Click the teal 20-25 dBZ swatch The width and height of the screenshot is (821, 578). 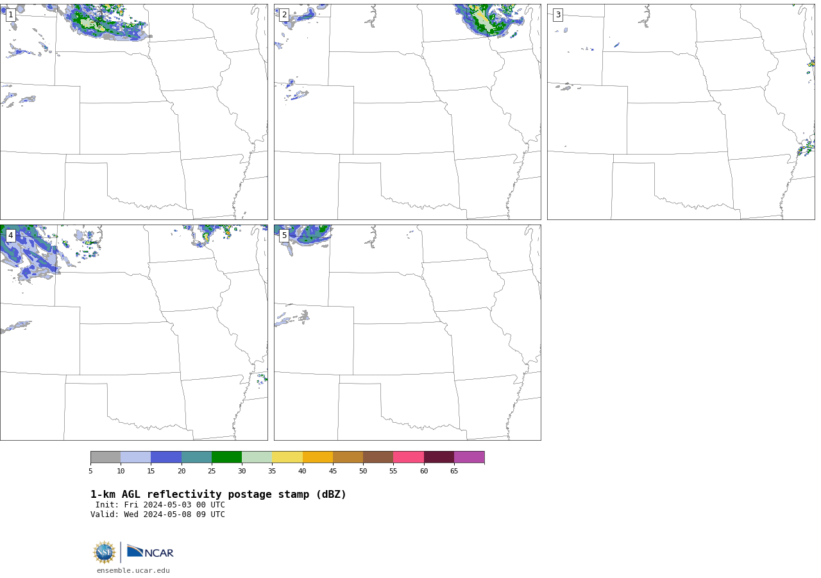click(x=196, y=457)
